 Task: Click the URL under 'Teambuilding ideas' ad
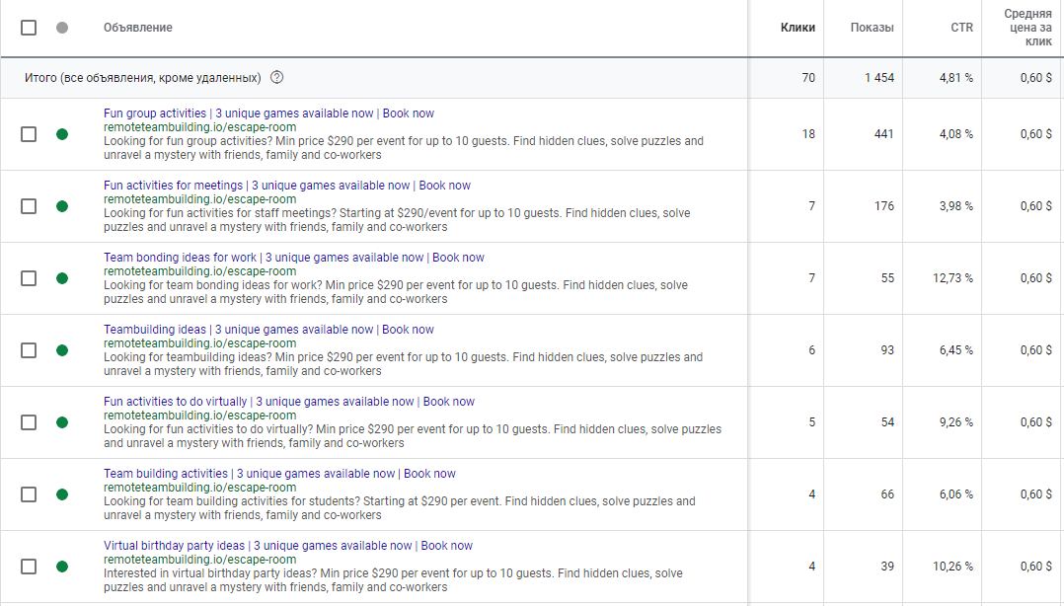coord(199,343)
